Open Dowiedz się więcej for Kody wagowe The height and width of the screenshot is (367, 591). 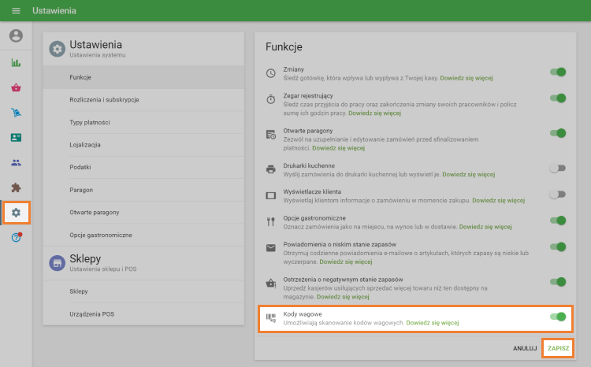click(x=432, y=323)
